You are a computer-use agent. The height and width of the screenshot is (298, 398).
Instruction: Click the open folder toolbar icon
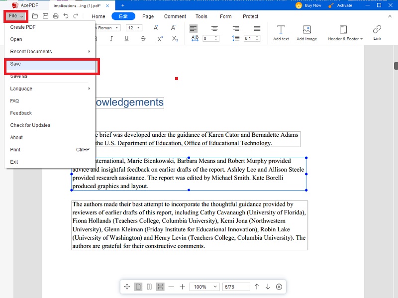35,16
